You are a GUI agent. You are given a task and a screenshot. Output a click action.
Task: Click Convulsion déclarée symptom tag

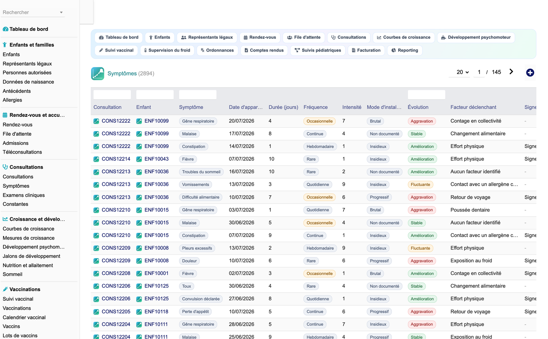pyautogui.click(x=201, y=299)
